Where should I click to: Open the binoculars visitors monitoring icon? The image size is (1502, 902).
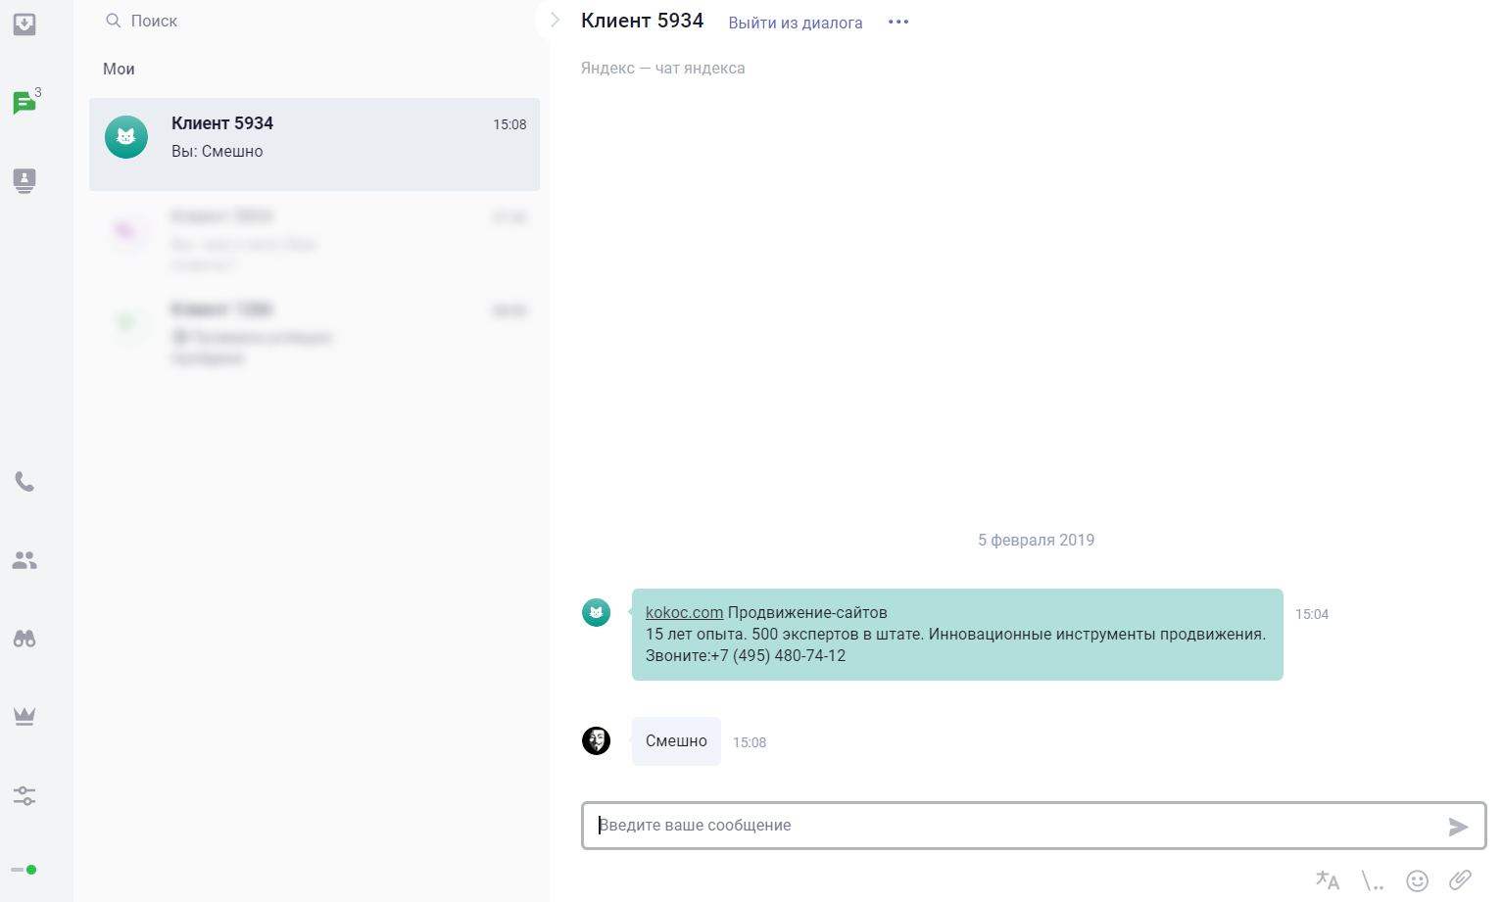coord(24,639)
